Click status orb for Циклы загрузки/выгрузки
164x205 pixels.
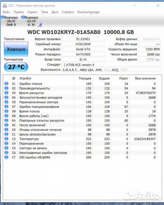[6, 134]
